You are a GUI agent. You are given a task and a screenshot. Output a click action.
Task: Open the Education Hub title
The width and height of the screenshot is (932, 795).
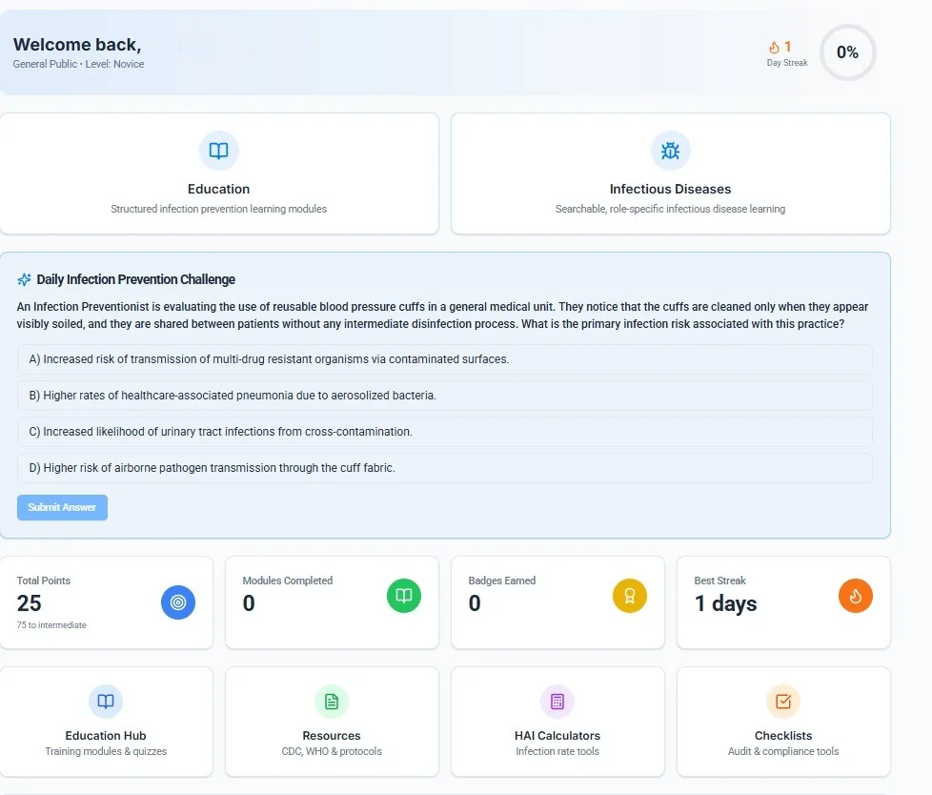(x=106, y=736)
